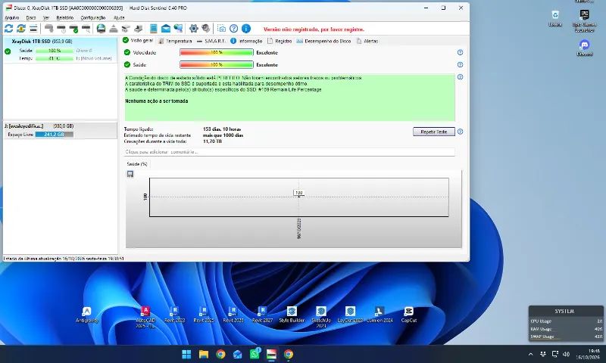The width and height of the screenshot is (606, 363).
Task: Open the Relatório menu
Action: pyautogui.click(x=64, y=17)
